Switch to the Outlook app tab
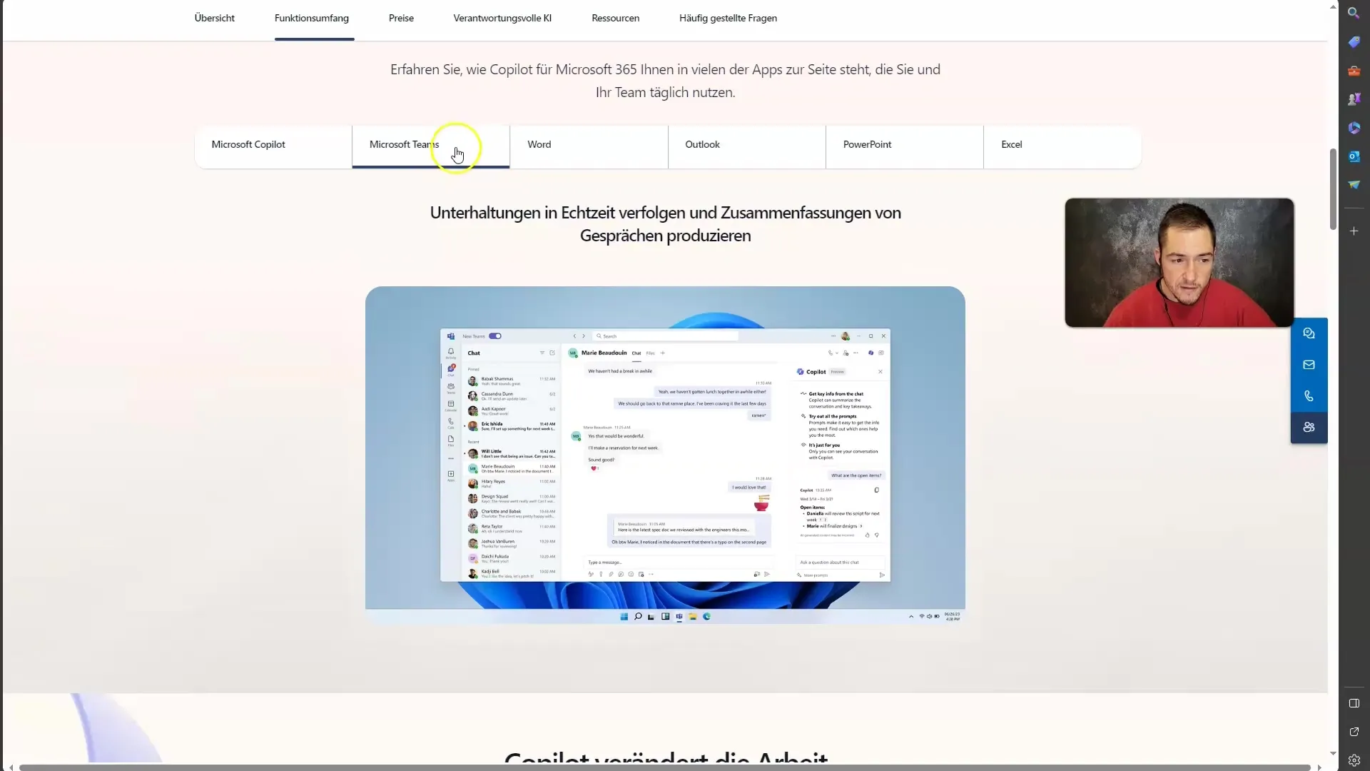This screenshot has height=771, width=1370. (747, 147)
